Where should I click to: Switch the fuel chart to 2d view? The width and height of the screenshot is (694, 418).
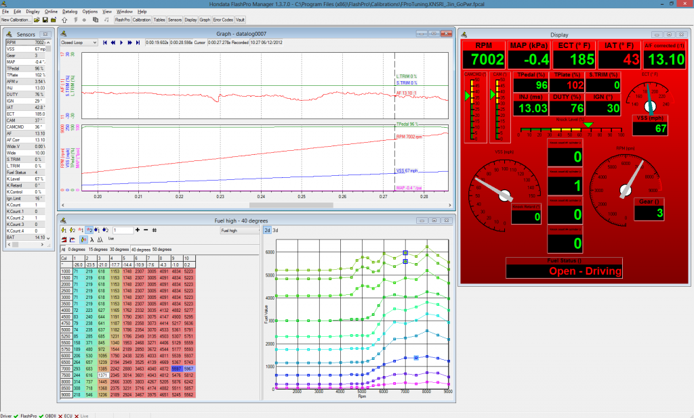pos(267,230)
